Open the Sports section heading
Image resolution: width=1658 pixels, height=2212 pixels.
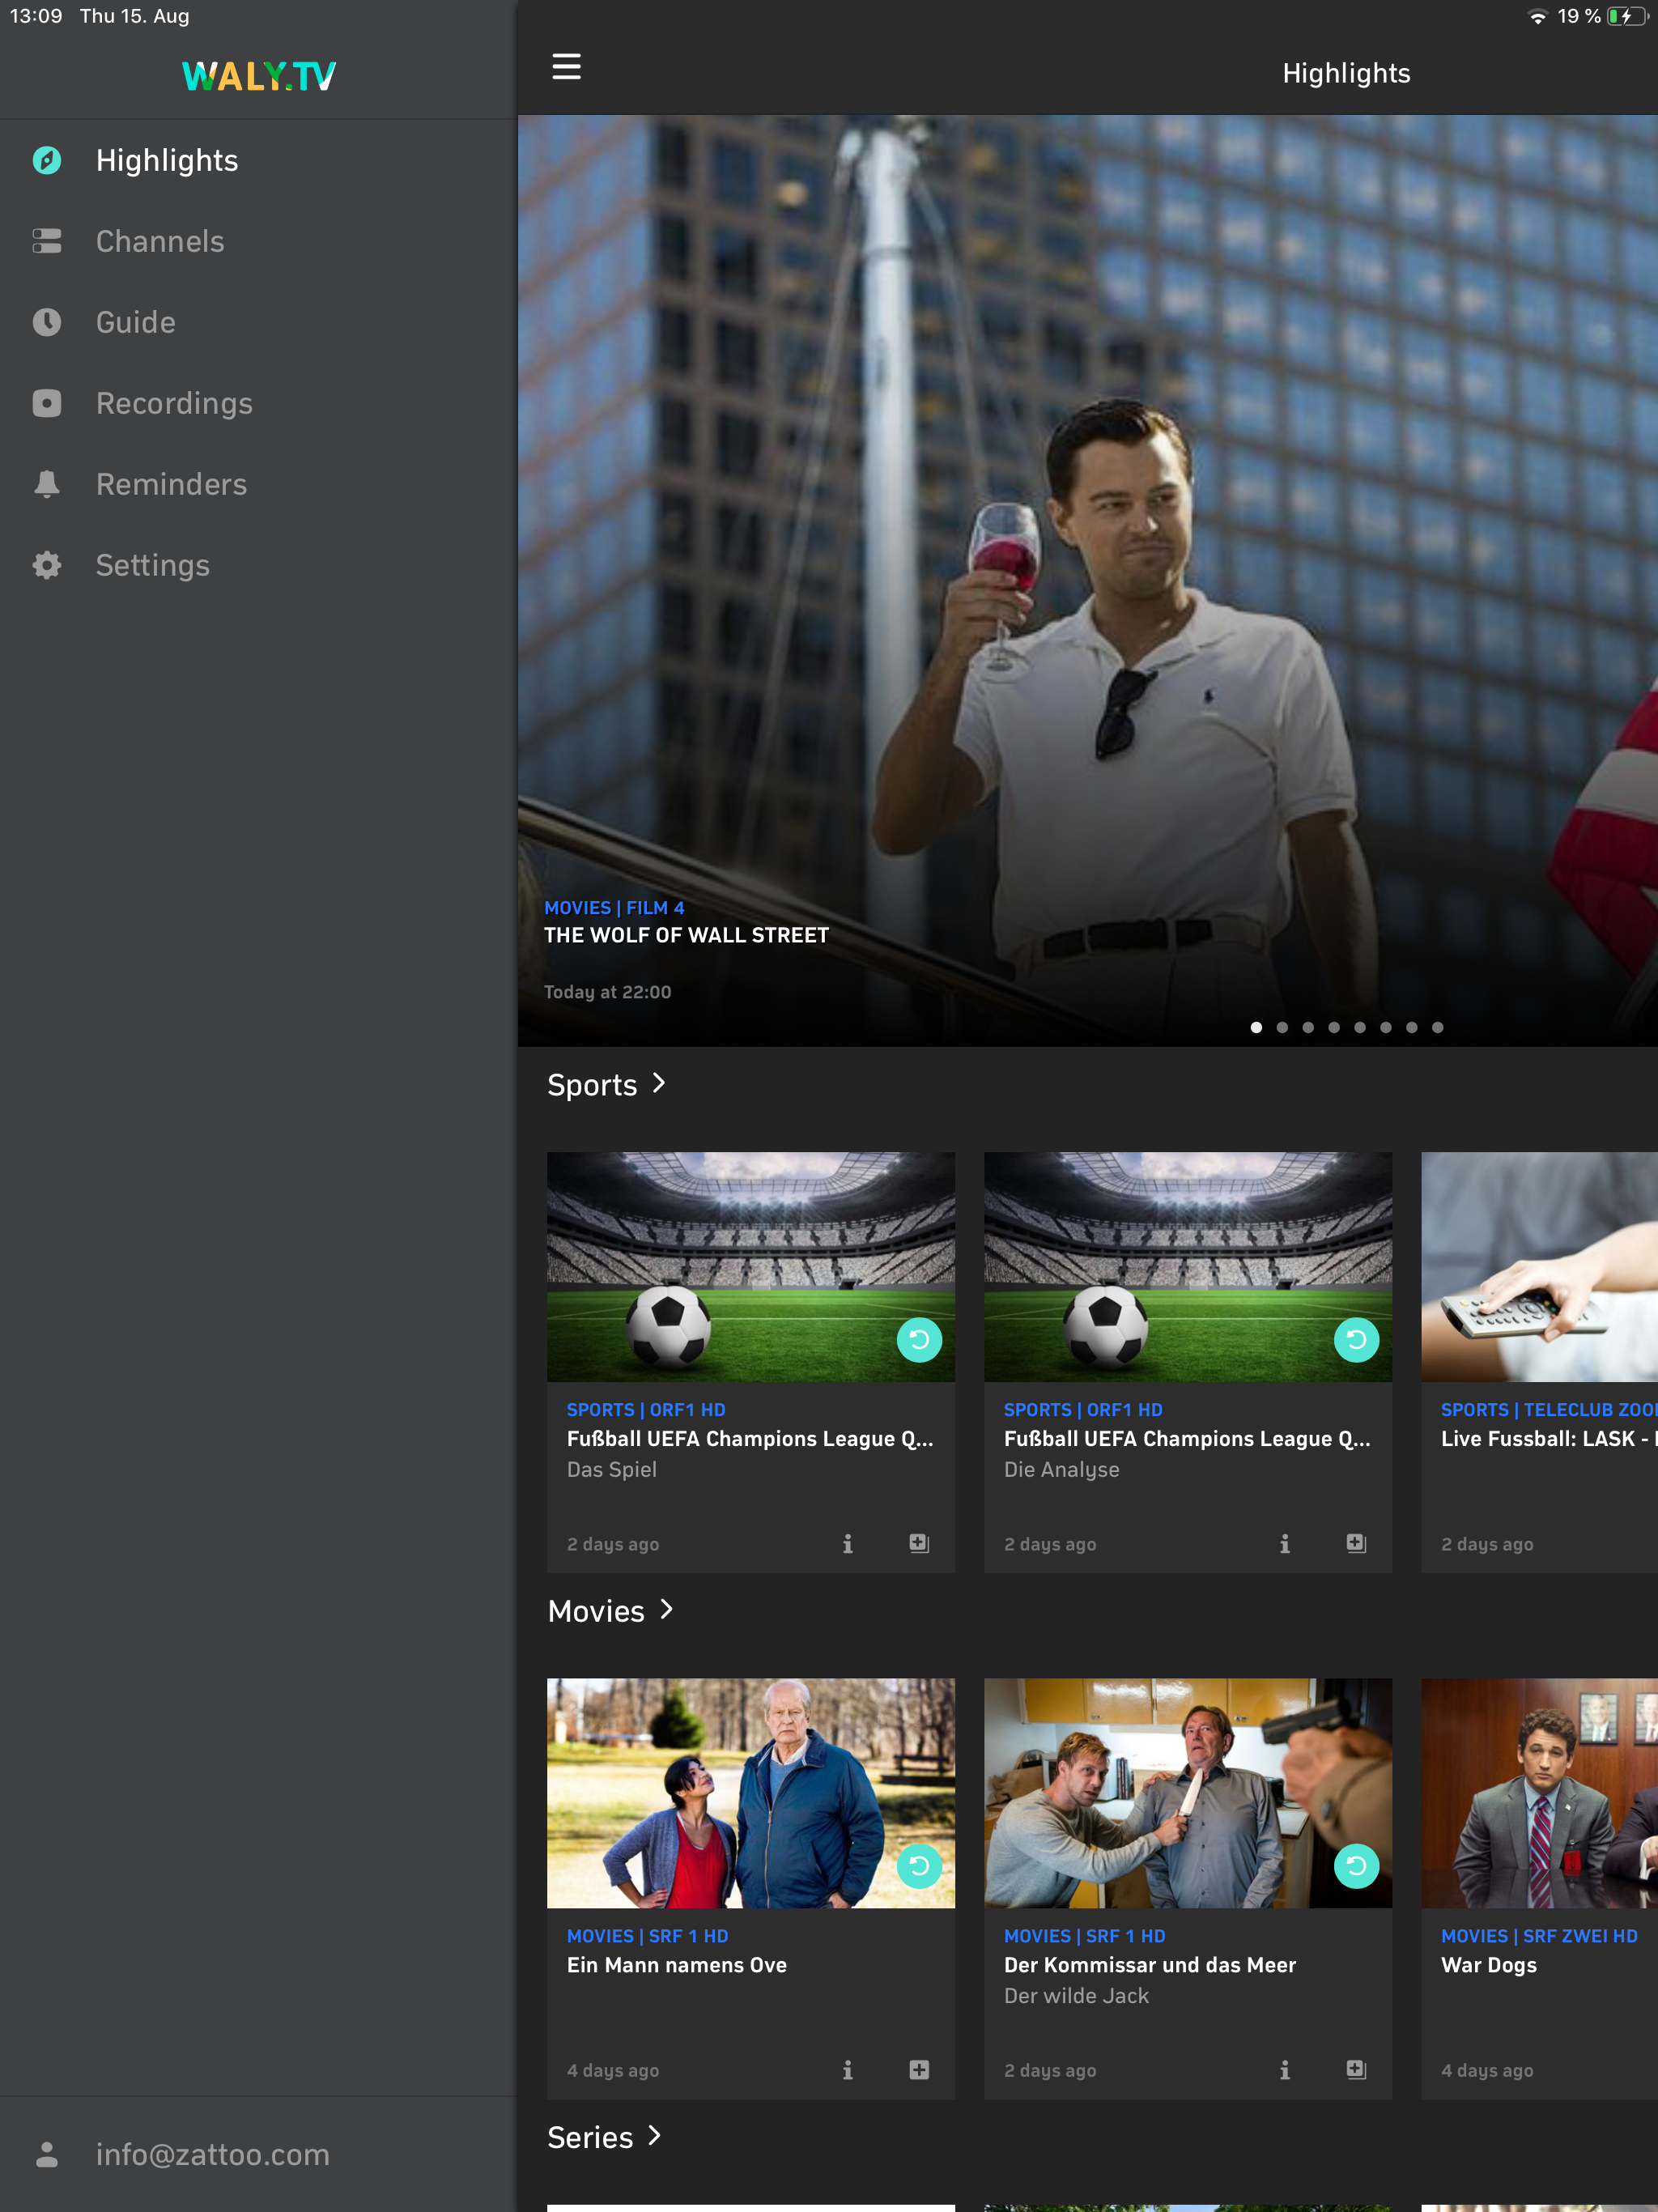(x=592, y=1085)
